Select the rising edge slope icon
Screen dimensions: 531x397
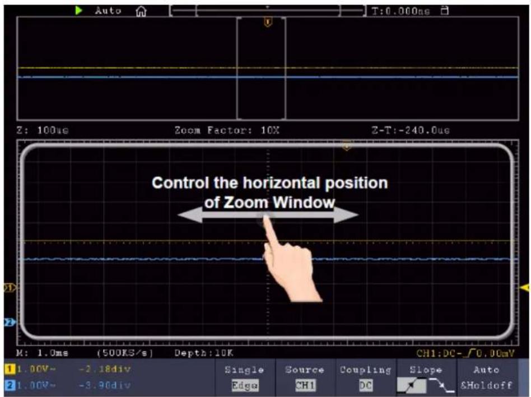412,385
